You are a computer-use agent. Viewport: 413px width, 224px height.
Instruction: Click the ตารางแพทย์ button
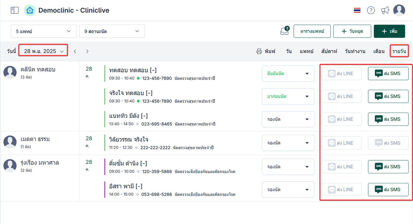pos(312,31)
